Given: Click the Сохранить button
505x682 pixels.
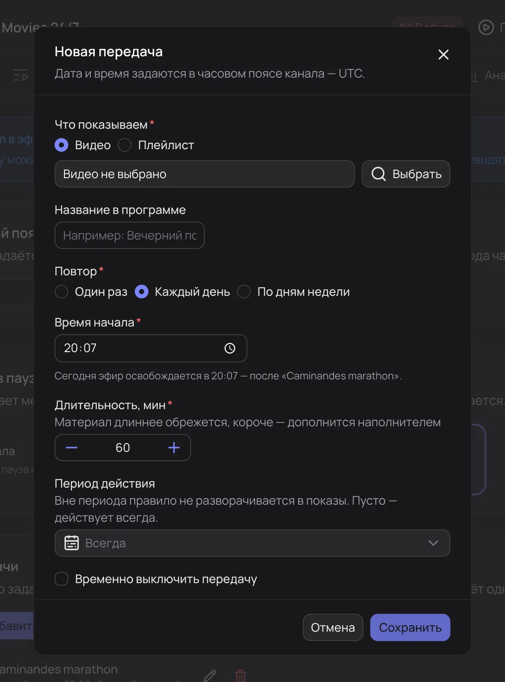Looking at the screenshot, I should [x=410, y=627].
